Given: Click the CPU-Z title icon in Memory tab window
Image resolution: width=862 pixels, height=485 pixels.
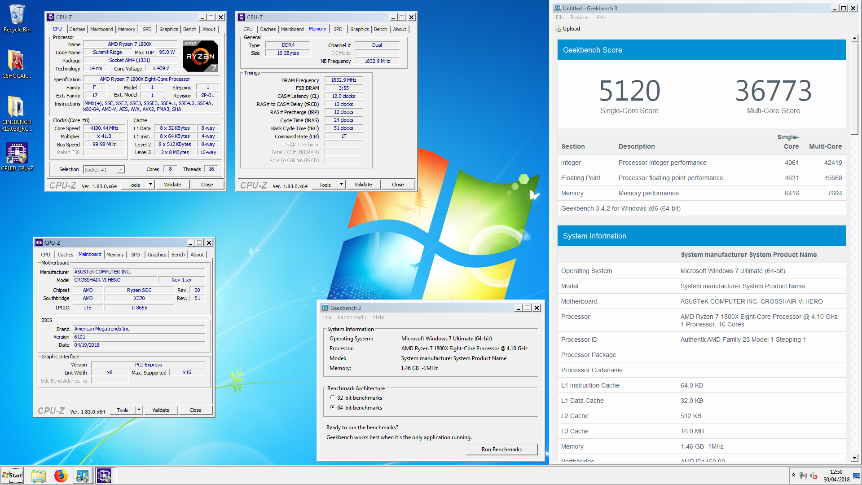Looking at the screenshot, I should pos(242,17).
